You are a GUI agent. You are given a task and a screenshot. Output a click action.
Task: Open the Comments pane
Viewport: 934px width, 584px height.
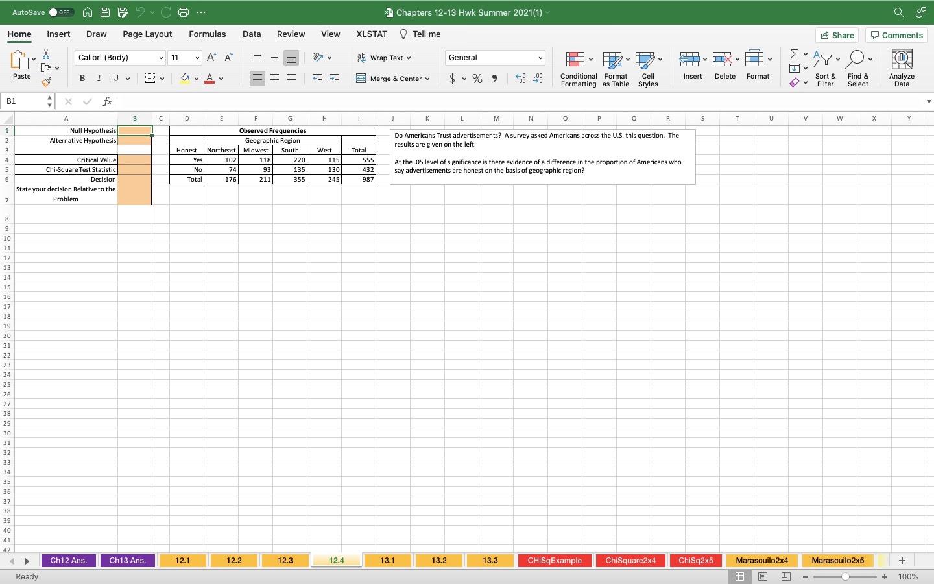tap(897, 35)
